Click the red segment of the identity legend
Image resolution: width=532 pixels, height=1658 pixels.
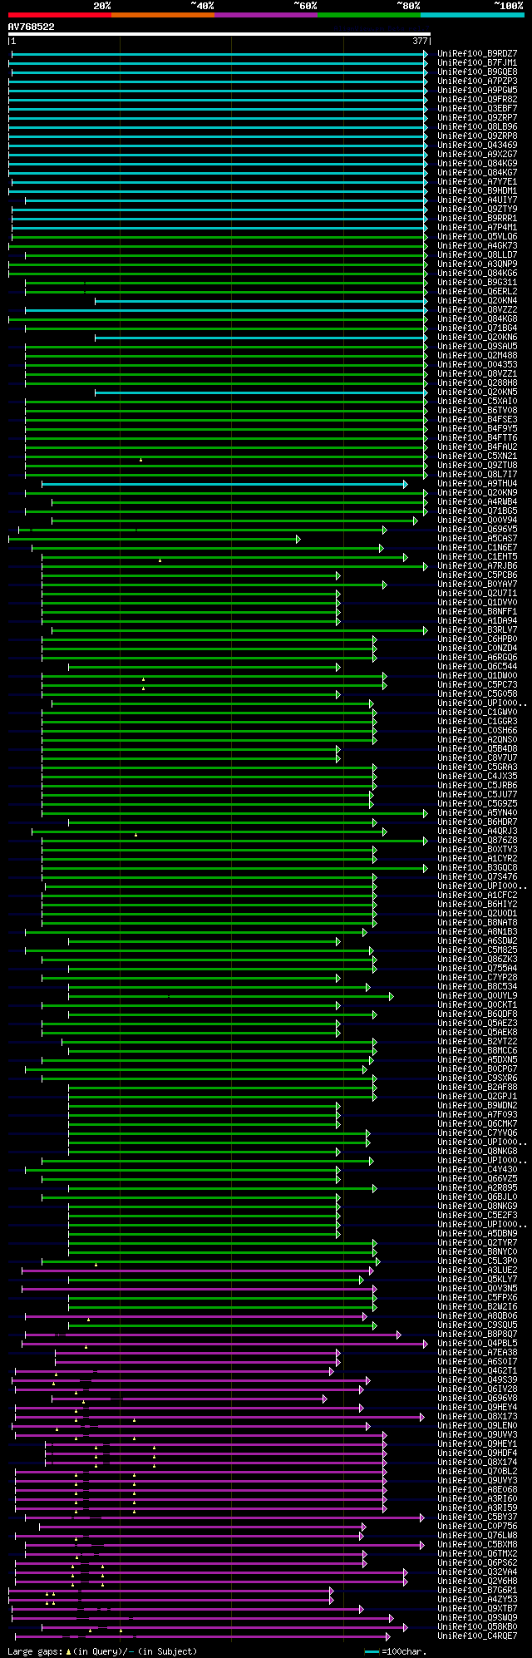tap(59, 14)
